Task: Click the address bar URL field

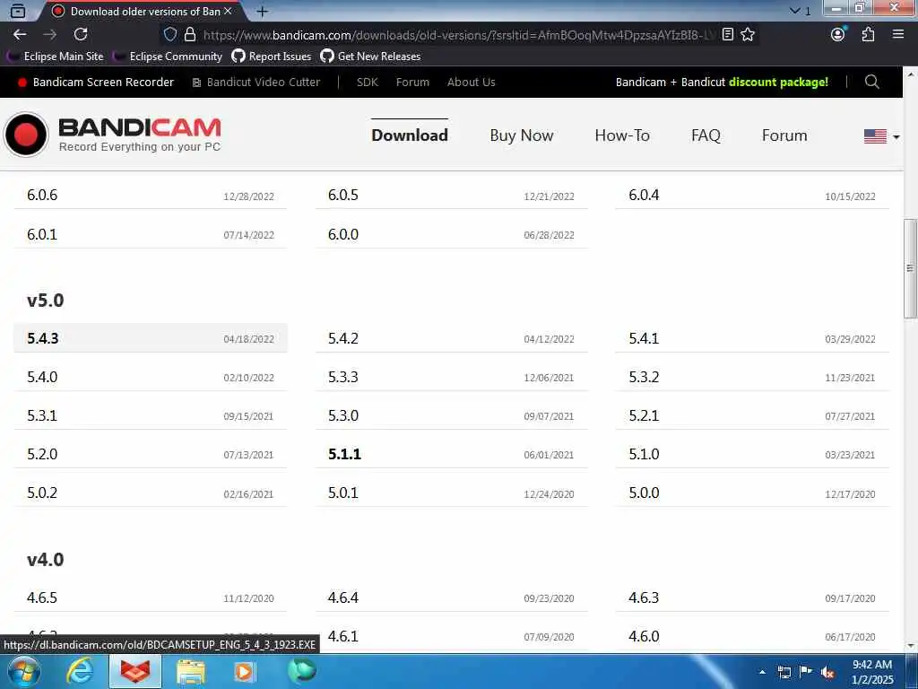Action: tap(458, 35)
